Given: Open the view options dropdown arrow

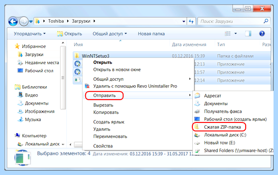Looking at the screenshot, I should 235,33.
